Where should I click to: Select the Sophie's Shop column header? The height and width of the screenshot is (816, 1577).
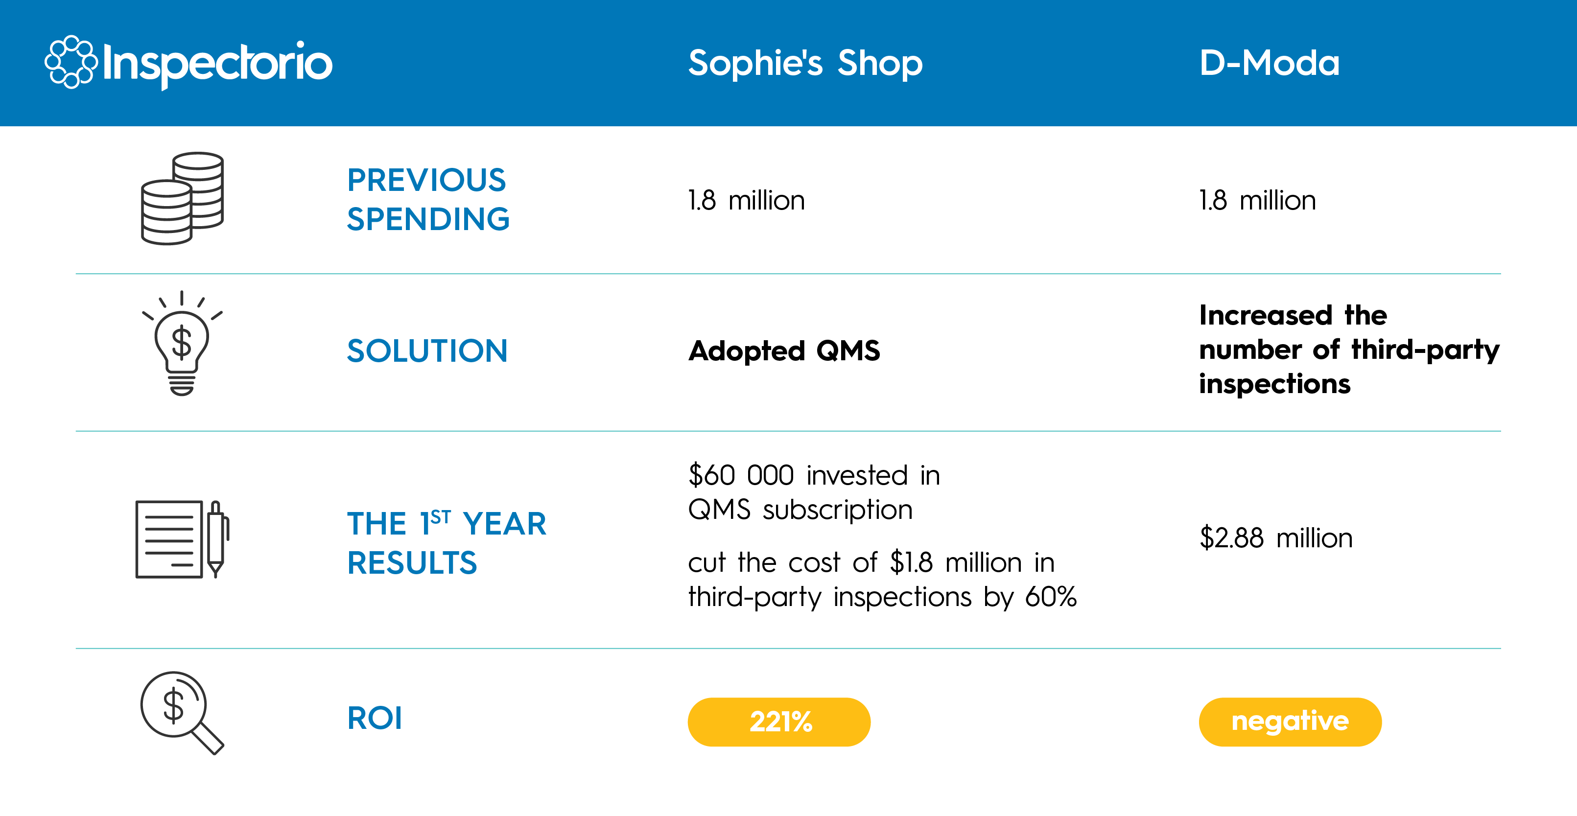point(805,63)
